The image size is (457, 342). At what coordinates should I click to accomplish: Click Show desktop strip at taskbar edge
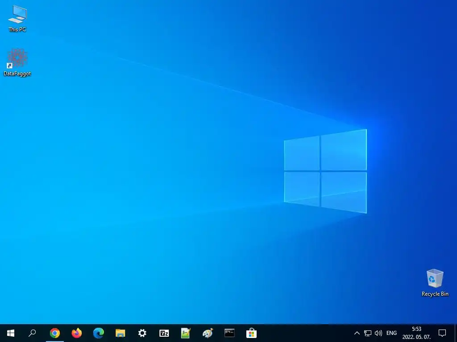[456, 333]
